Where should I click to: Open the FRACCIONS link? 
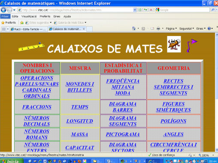coord(37,107)
